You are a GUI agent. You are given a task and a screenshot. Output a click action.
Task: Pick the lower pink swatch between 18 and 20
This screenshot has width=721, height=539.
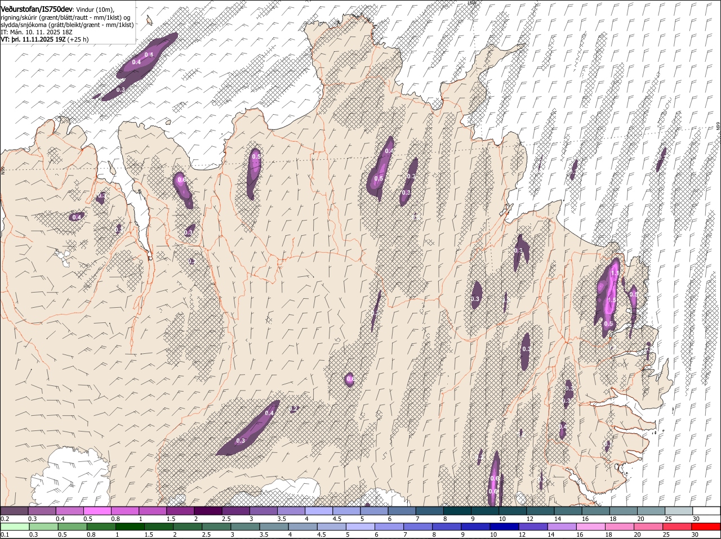pyautogui.click(x=620, y=527)
